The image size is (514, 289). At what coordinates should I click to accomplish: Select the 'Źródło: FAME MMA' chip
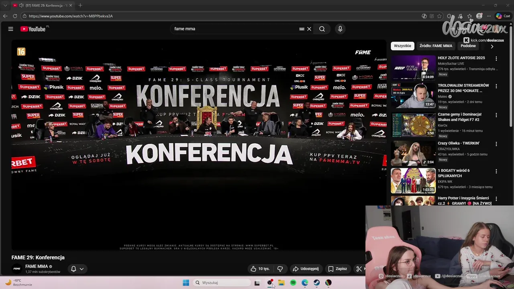[436, 46]
